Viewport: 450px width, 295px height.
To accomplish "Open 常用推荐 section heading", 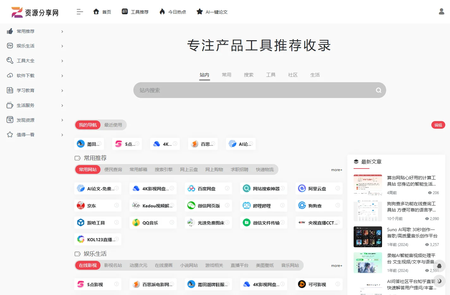I will [95, 158].
